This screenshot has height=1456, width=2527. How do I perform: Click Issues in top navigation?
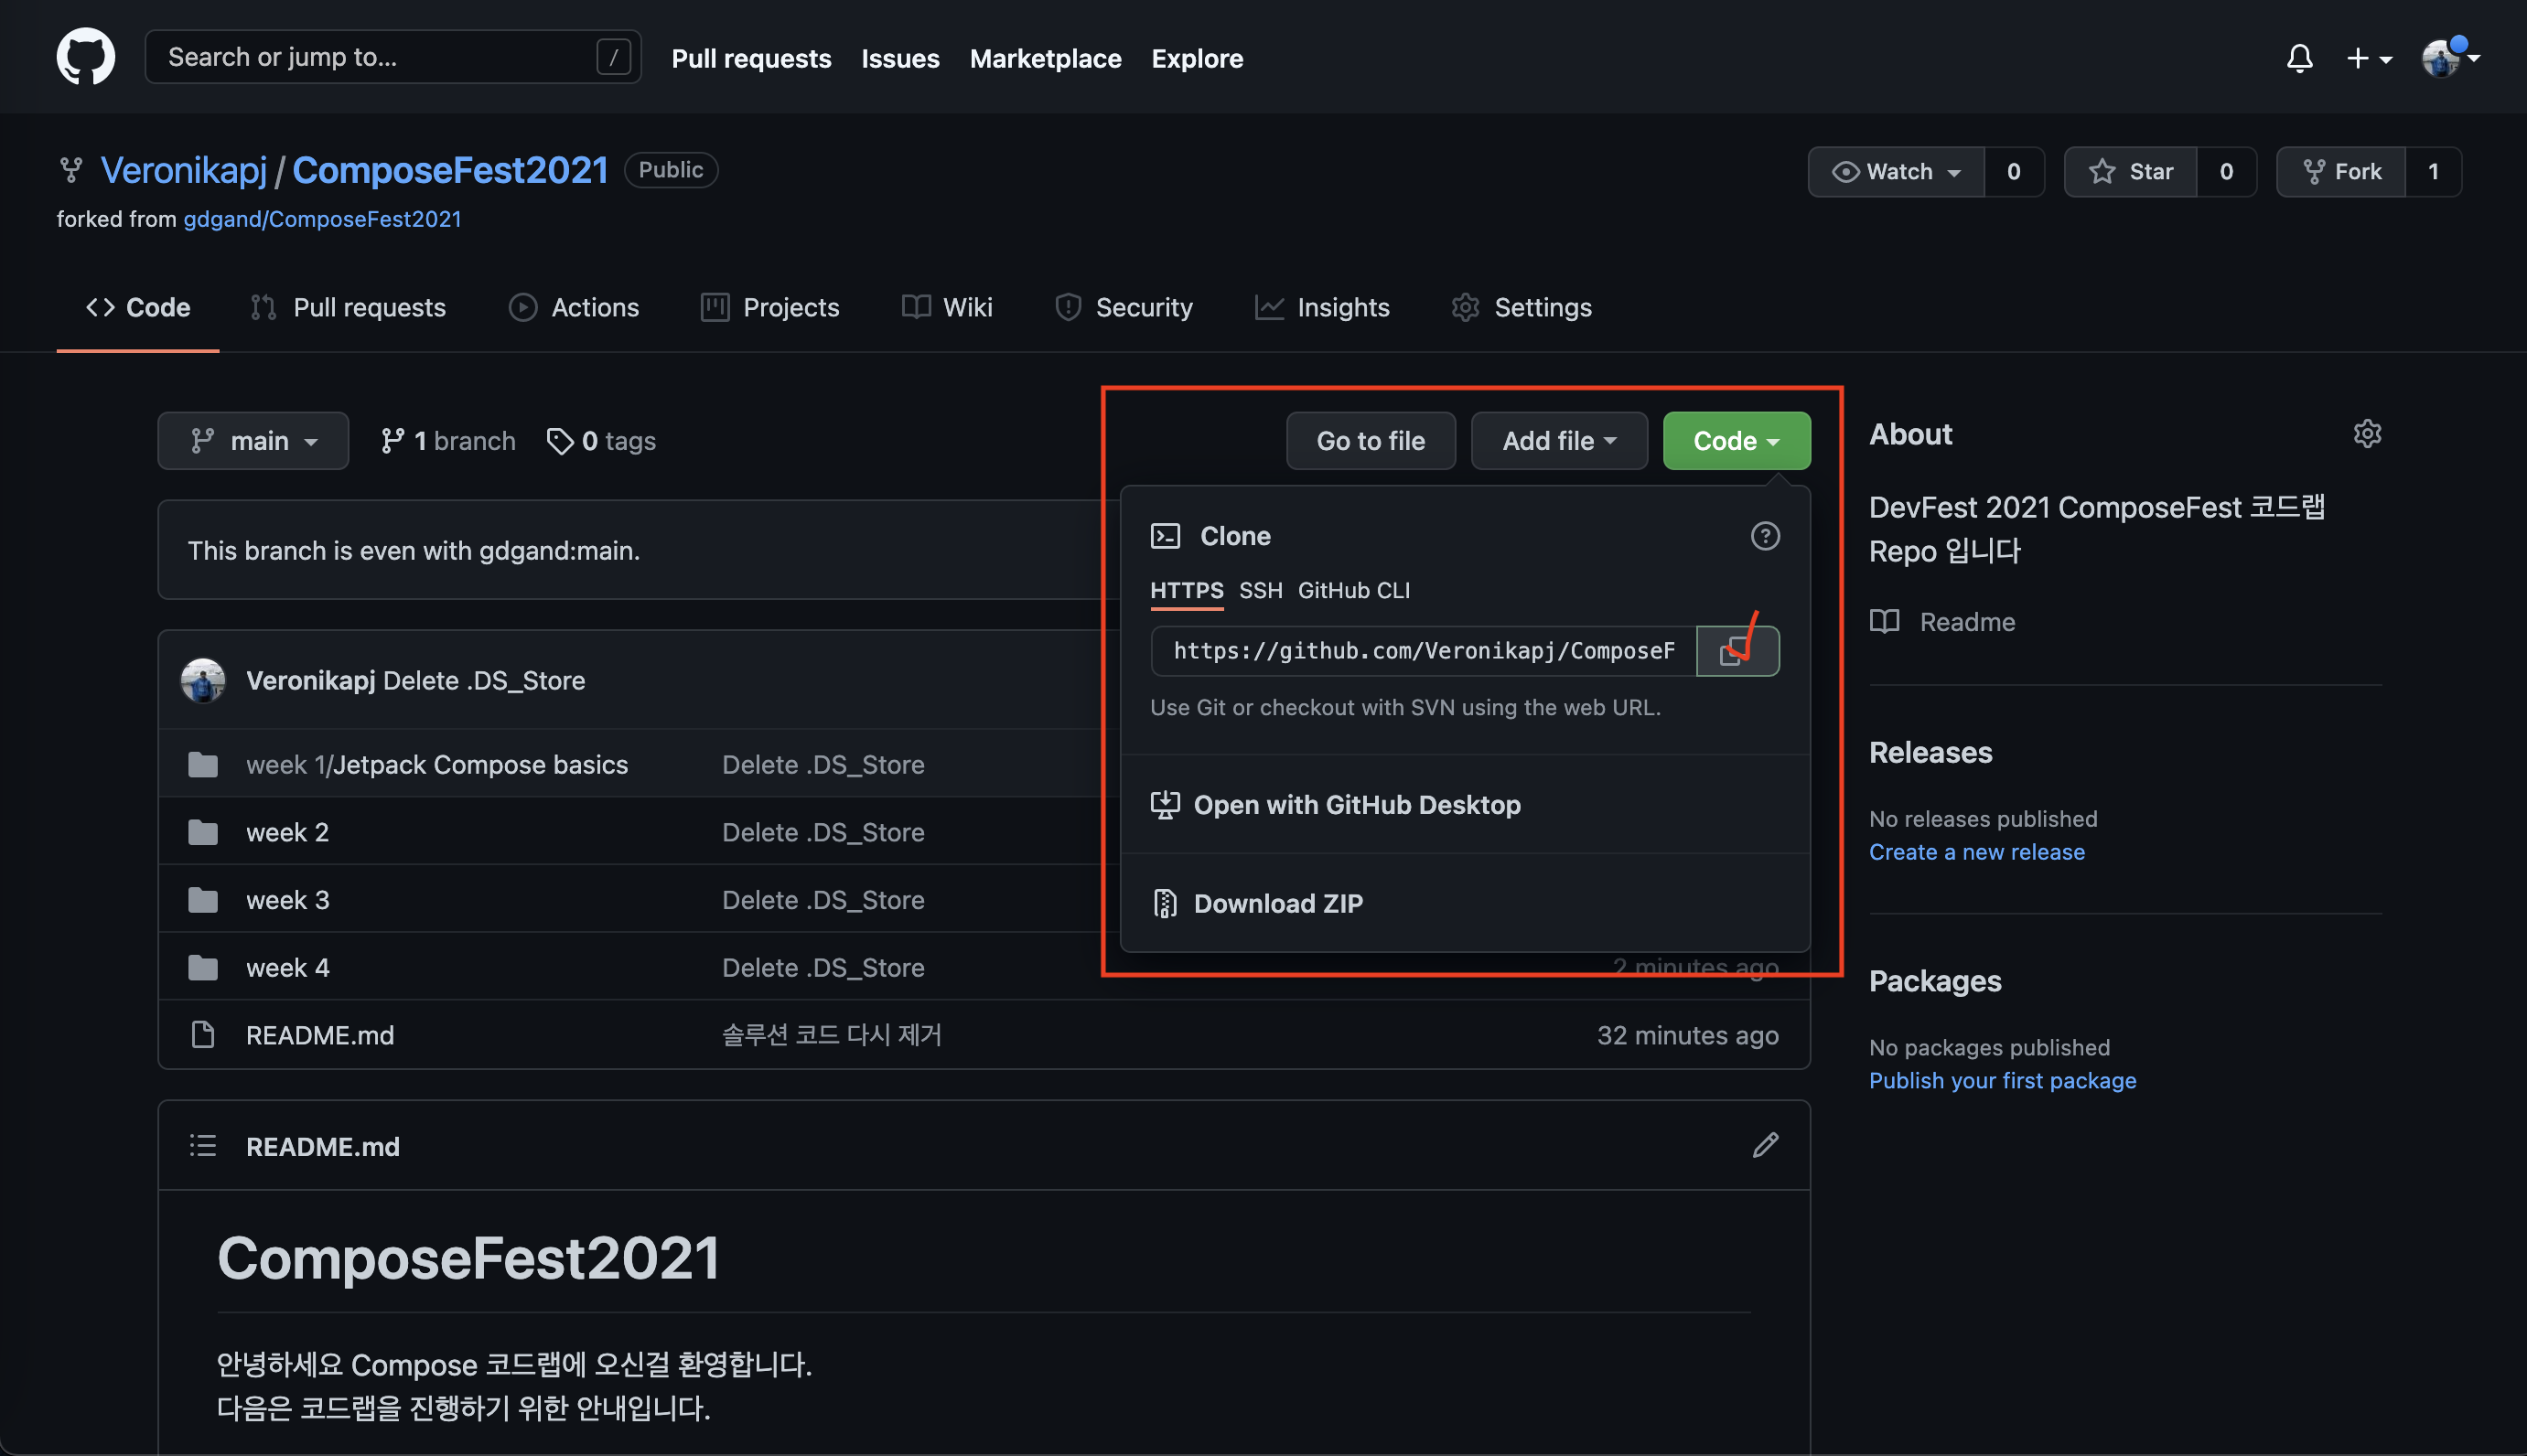(x=900, y=59)
